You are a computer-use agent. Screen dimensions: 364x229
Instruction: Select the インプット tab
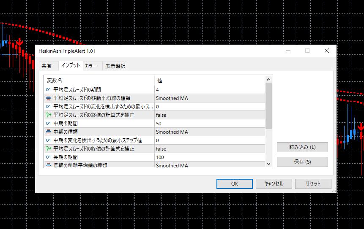point(71,65)
